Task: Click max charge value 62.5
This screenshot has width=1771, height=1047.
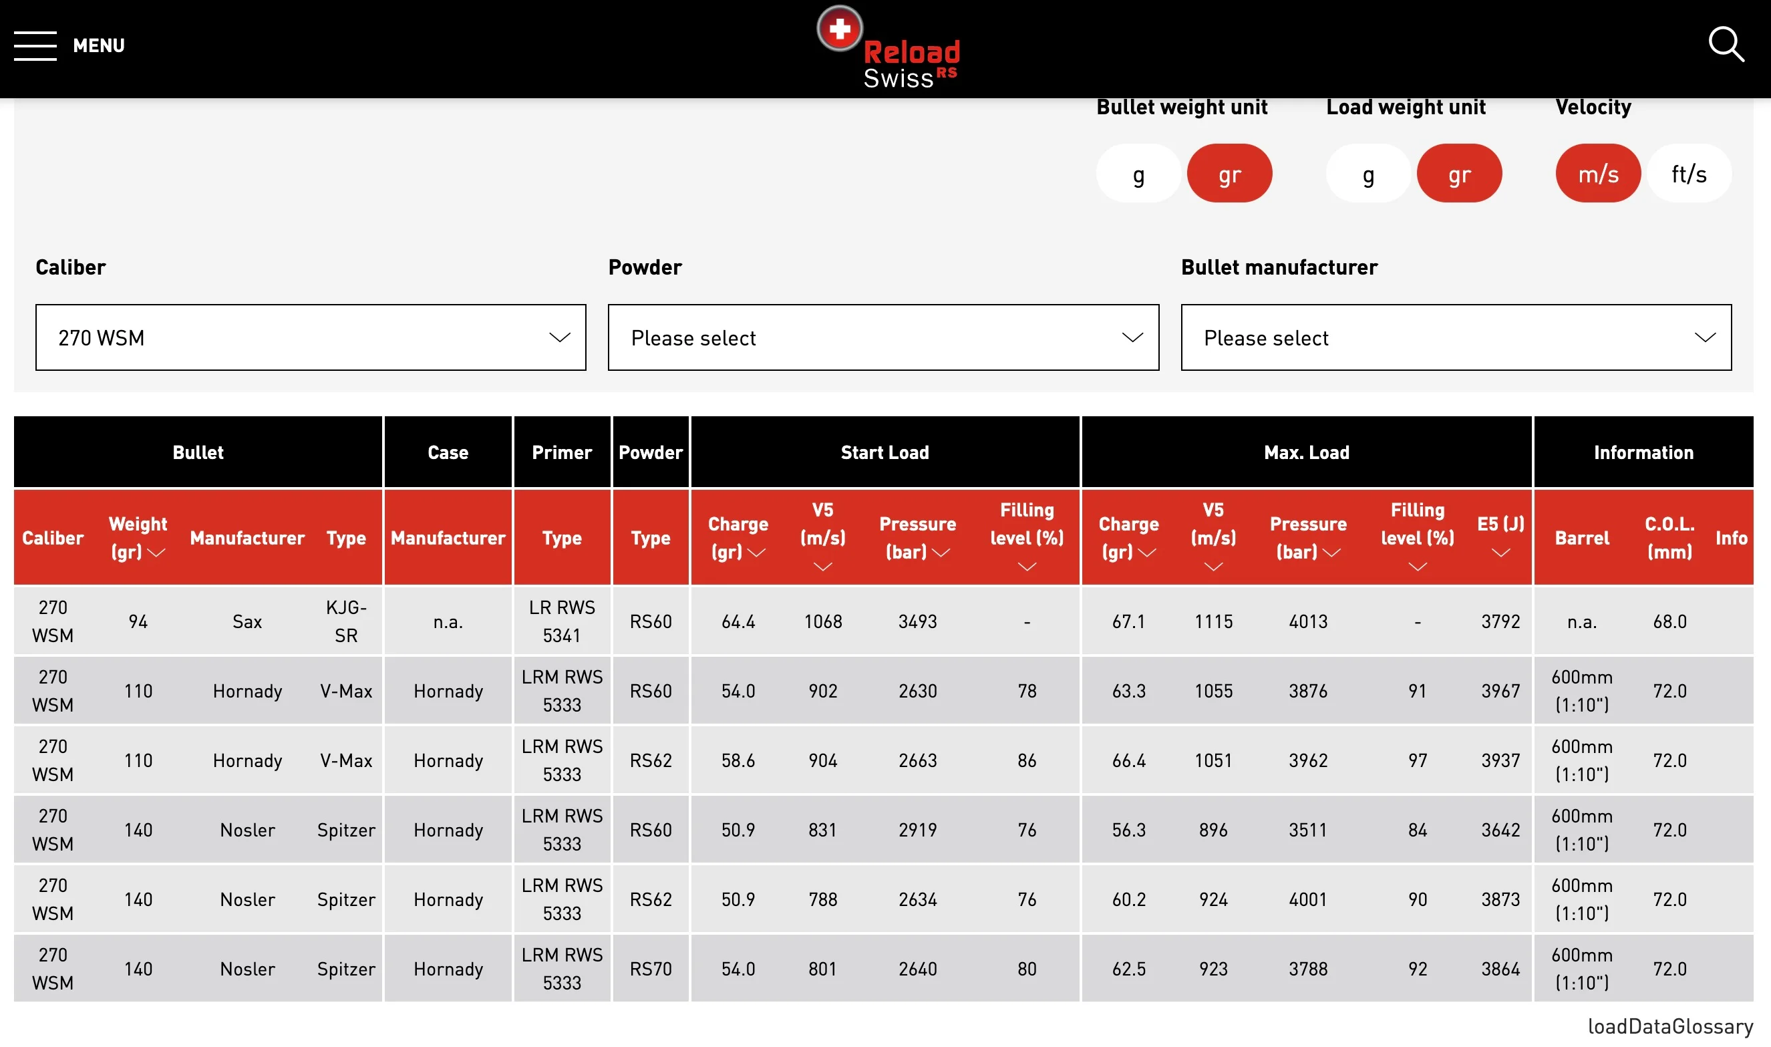Action: [x=1128, y=969]
